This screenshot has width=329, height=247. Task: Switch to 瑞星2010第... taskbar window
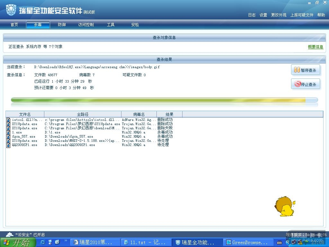tap(95, 242)
